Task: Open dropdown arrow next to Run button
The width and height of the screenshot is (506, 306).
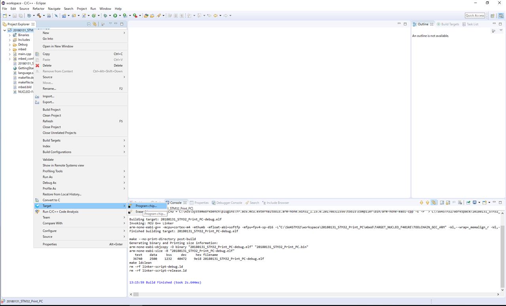Action: coord(120,16)
